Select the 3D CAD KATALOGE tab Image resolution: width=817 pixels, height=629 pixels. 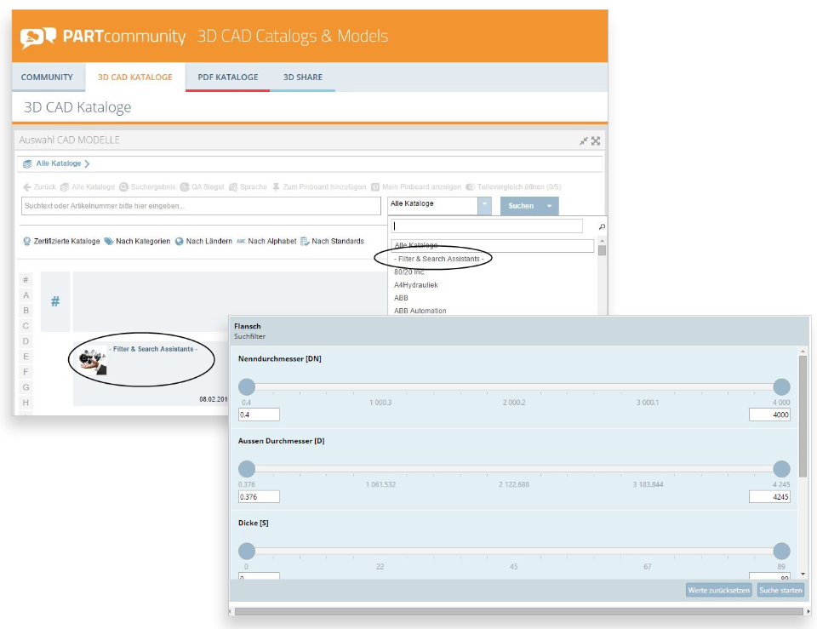point(135,77)
